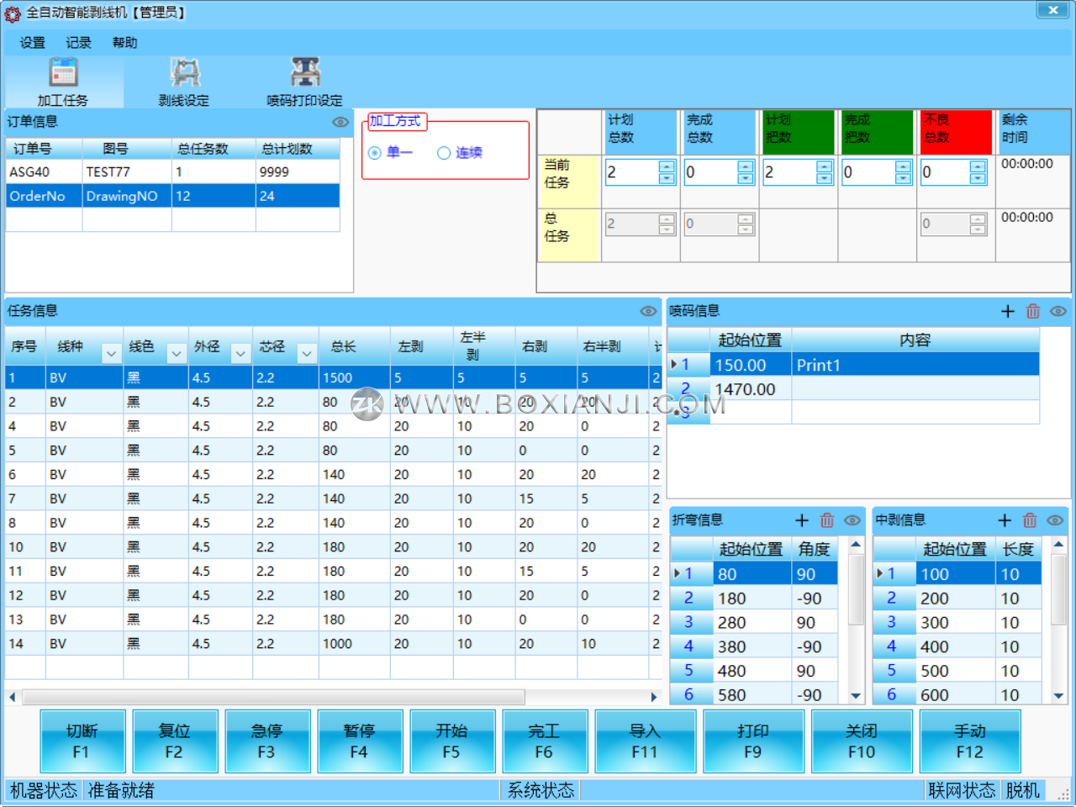Select task row 1 length 1500 cell
The height and width of the screenshot is (807, 1076).
pos(354,378)
